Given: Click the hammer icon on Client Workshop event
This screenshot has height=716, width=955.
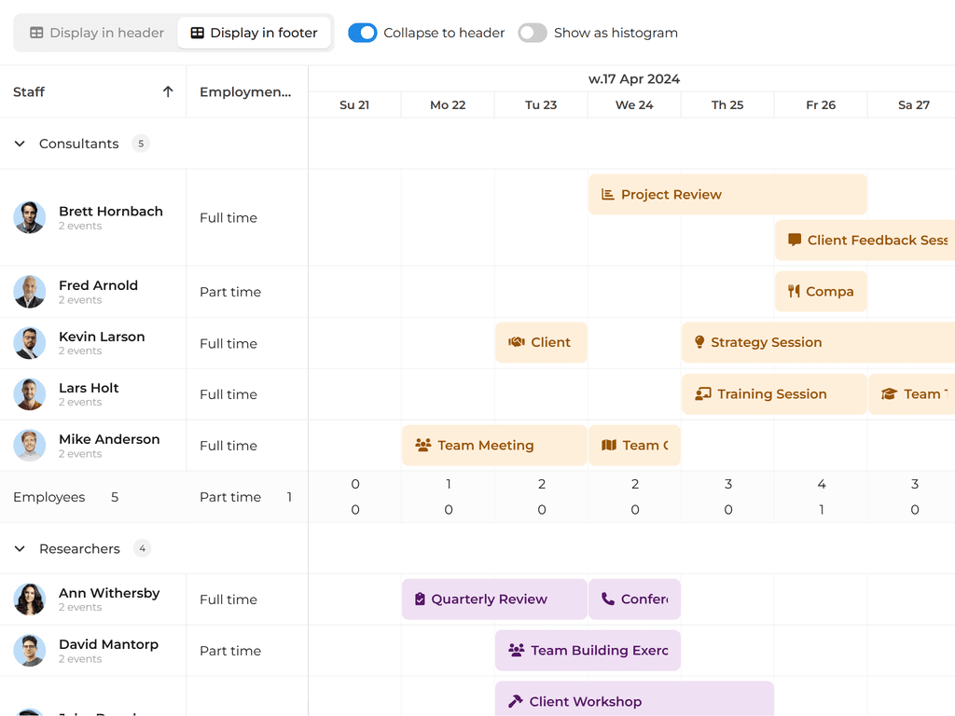Looking at the screenshot, I should coord(516,702).
